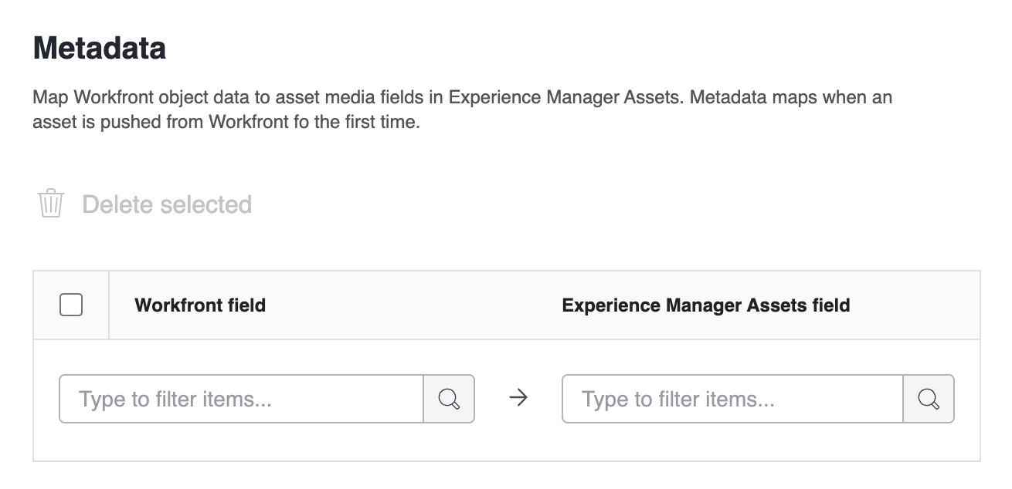
Task: Click the Experience Manager Assets field header
Action: tap(705, 305)
